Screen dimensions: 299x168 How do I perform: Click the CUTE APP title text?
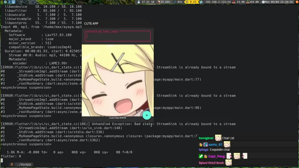[x=91, y=23]
